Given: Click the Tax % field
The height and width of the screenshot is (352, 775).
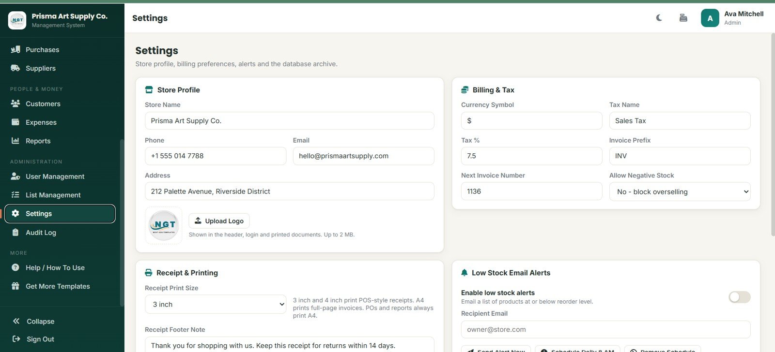Looking at the screenshot, I should click(x=532, y=156).
